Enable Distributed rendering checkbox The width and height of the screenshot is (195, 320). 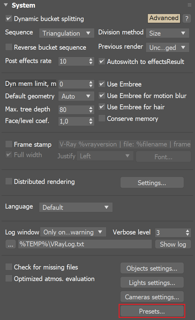(9, 182)
